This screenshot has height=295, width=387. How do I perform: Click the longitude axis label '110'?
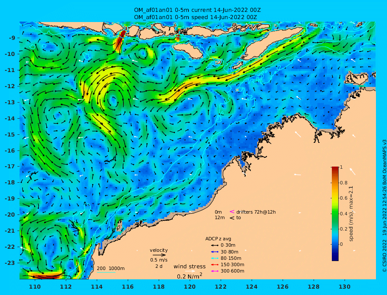pyautogui.click(x=35, y=287)
